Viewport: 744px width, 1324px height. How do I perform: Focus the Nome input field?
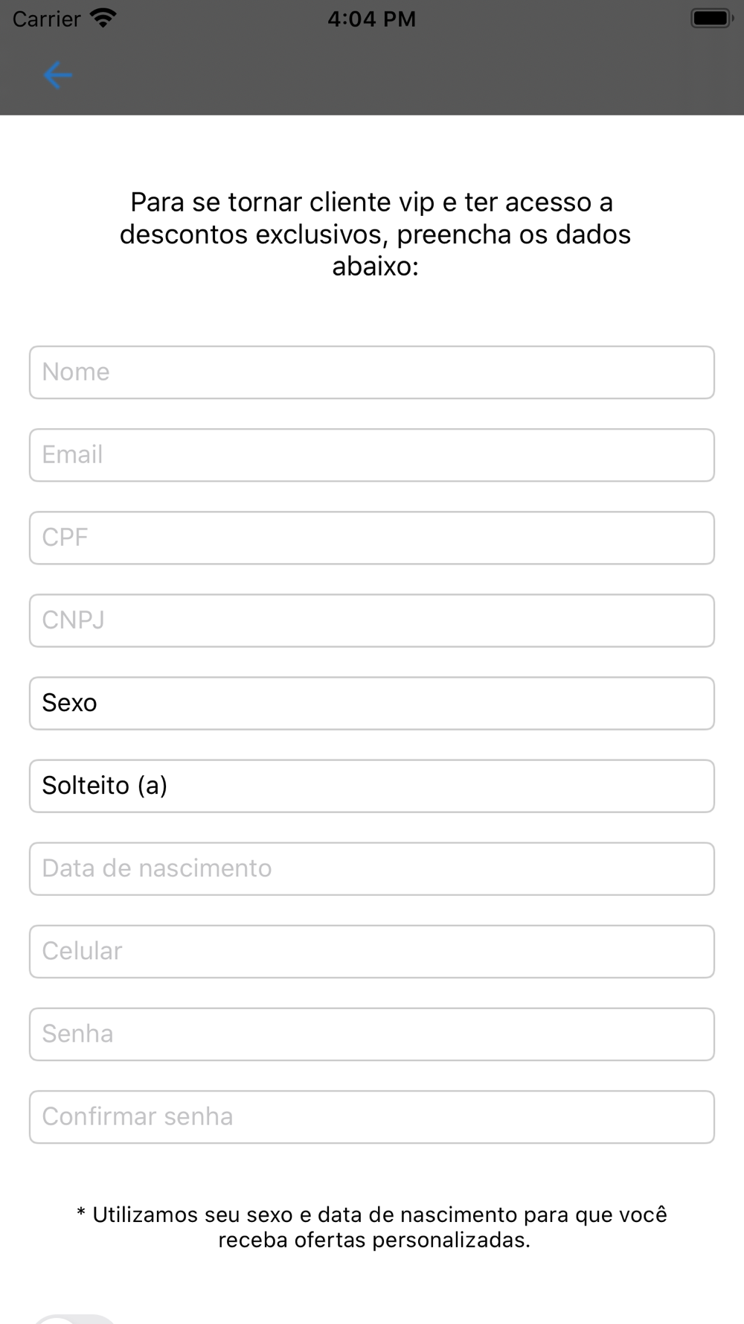[372, 372]
